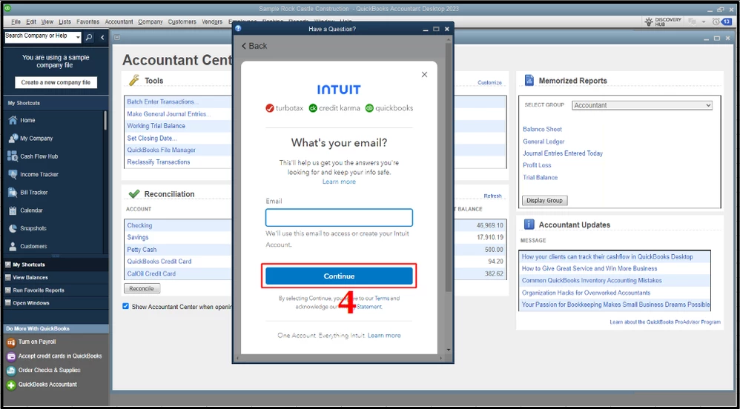740x409 pixels.
Task: Toggle Show Accountant Center when opening checkbox
Action: pos(125,306)
